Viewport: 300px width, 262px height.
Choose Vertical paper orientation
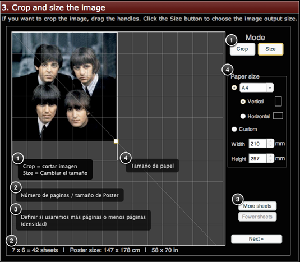(243, 102)
